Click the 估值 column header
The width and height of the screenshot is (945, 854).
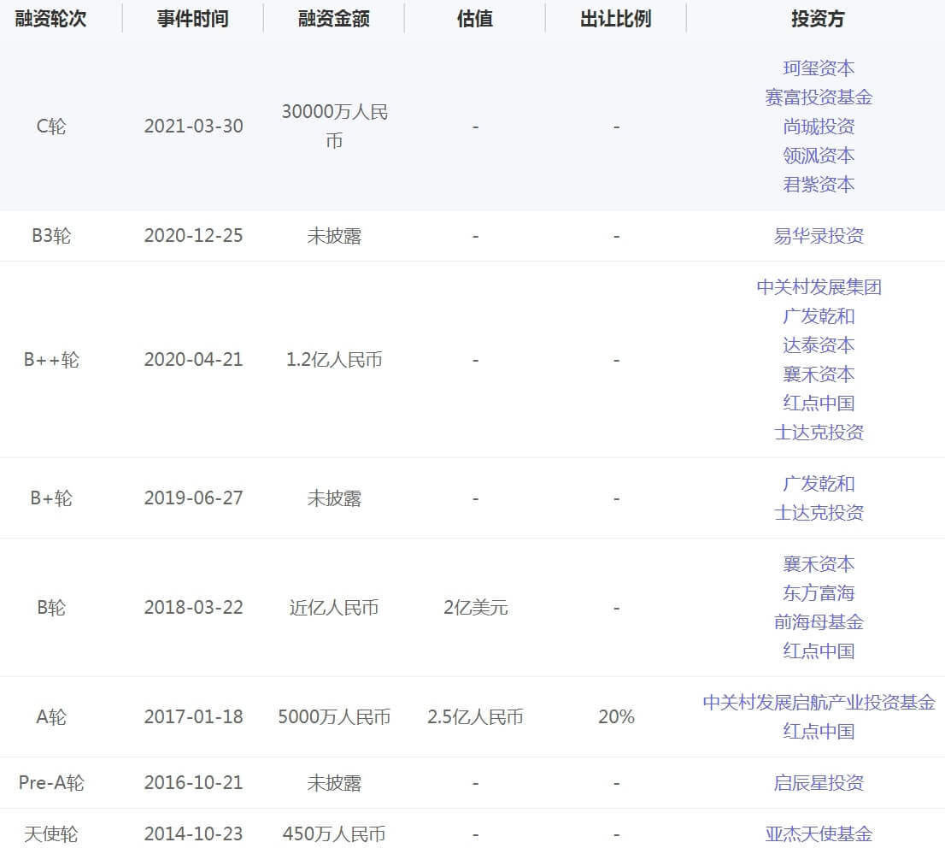[x=475, y=19]
